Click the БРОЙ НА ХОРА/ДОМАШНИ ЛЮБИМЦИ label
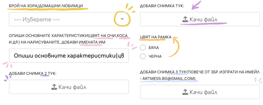The image size is (263, 105). tap(48, 6)
